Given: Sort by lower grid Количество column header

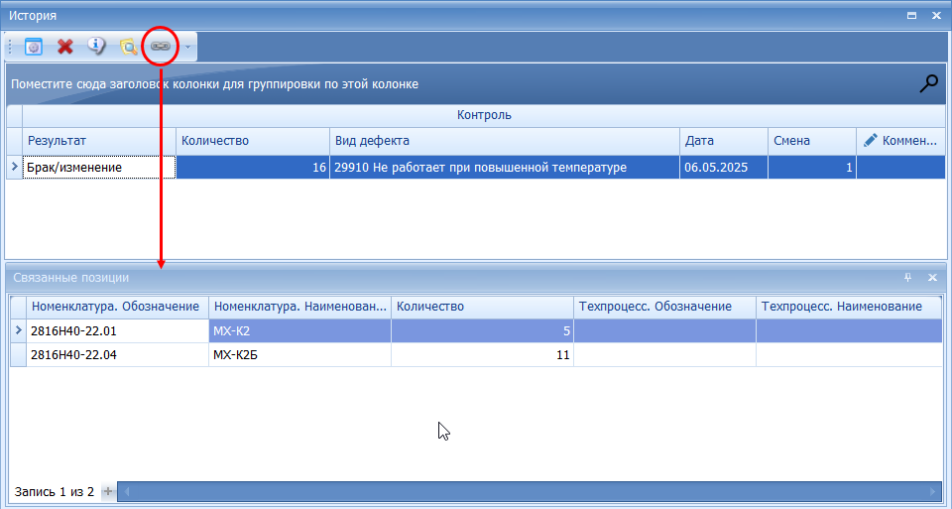Looking at the screenshot, I should tap(482, 307).
